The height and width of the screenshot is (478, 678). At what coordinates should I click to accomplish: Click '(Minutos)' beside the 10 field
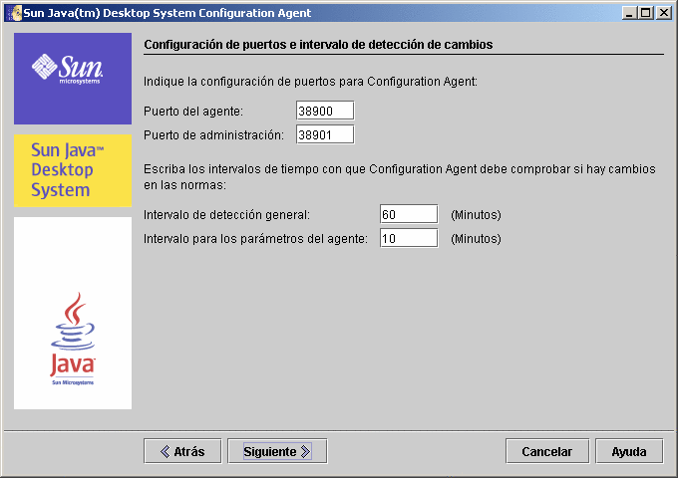(x=476, y=239)
